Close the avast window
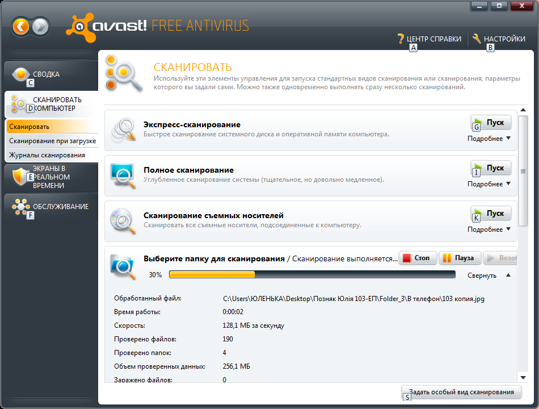Screen dimensions: 539x409 click(x=521, y=6)
